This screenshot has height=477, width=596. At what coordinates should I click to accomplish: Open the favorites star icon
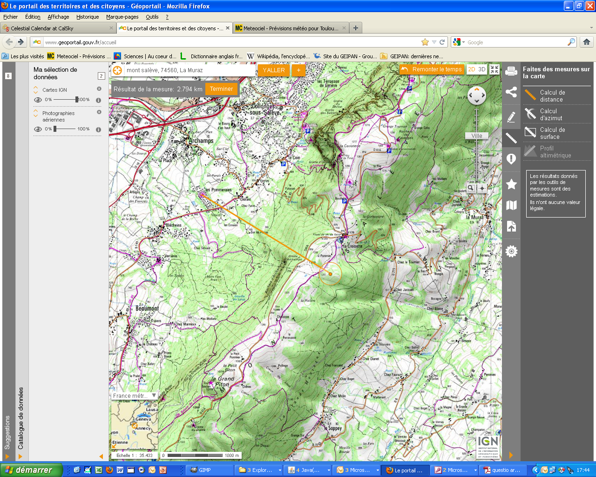tap(511, 184)
